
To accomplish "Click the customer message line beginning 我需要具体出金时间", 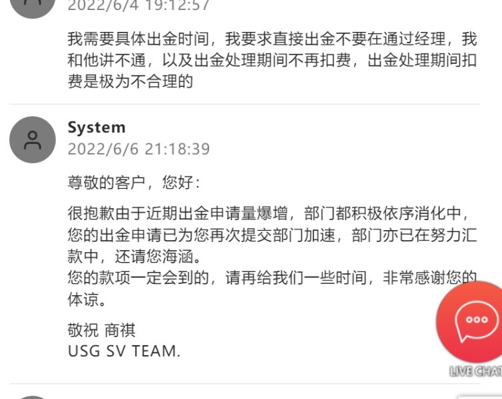I will click(x=272, y=39).
